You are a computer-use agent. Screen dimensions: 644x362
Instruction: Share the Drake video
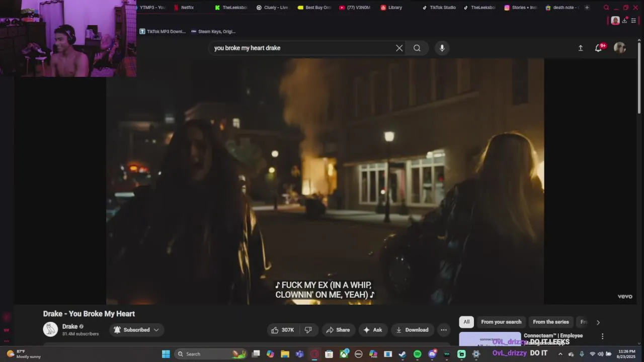click(x=338, y=330)
